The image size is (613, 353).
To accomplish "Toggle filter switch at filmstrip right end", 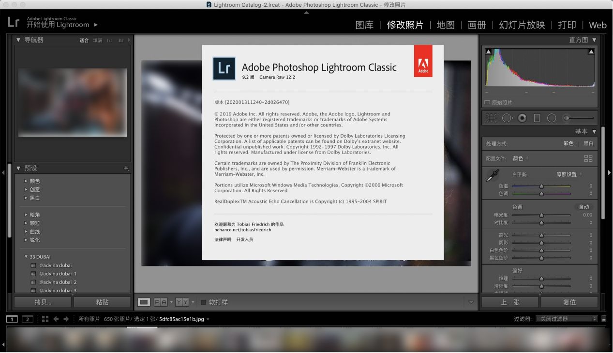I will coord(604,319).
